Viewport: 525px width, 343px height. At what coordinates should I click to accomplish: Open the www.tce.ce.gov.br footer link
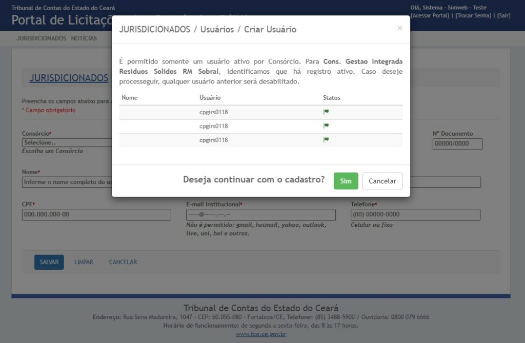pos(261,334)
